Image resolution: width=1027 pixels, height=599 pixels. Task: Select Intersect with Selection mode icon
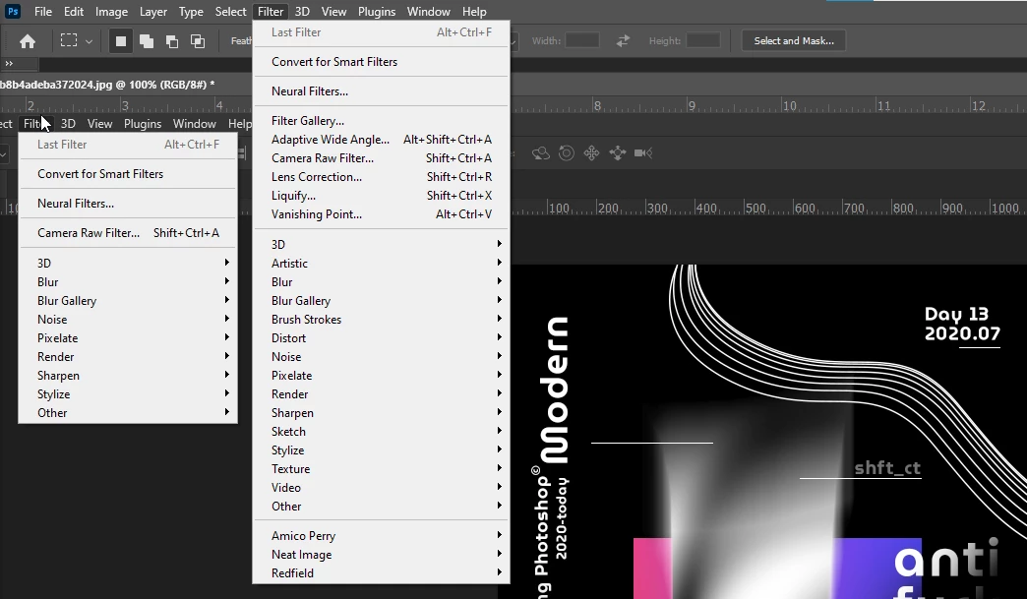tap(198, 41)
